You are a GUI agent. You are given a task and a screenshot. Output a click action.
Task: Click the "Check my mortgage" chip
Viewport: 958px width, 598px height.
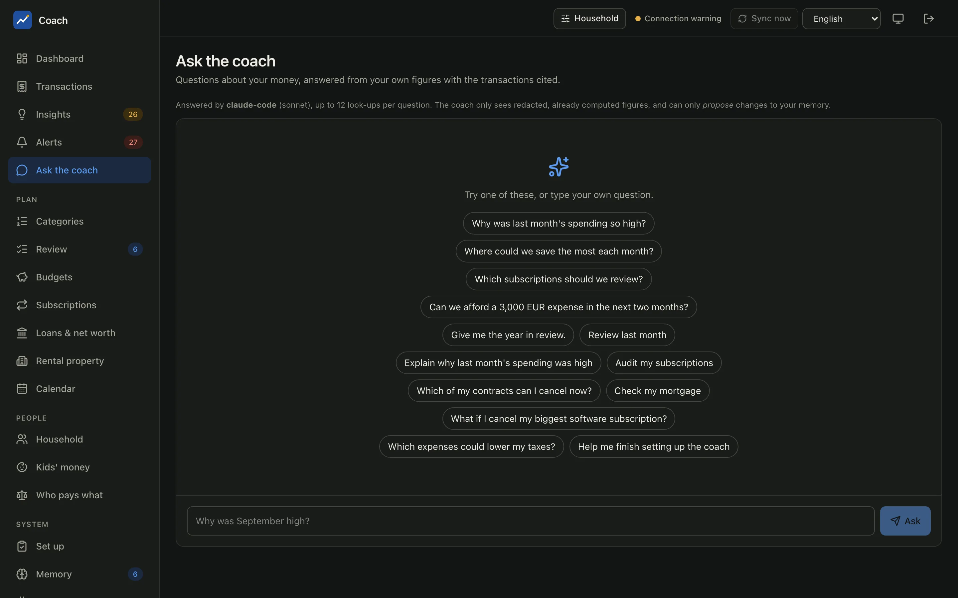coord(658,391)
